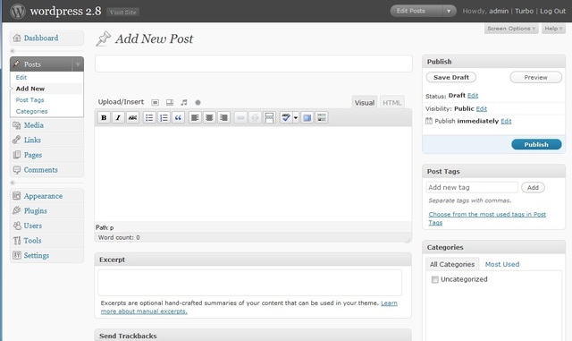Screen dimensions: 572x341
Task: Toggle fullscreen editing mode
Action: click(307, 117)
